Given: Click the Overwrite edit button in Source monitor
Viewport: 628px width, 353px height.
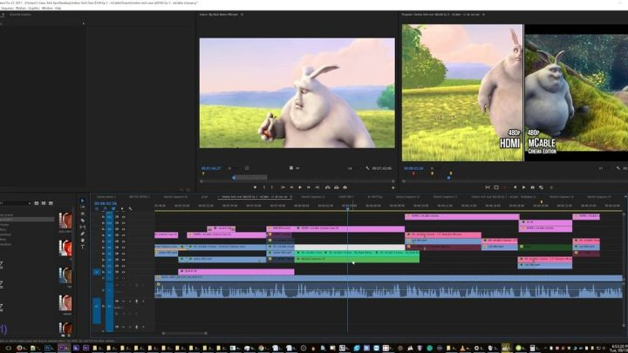Looking at the screenshot, I should [337, 187].
